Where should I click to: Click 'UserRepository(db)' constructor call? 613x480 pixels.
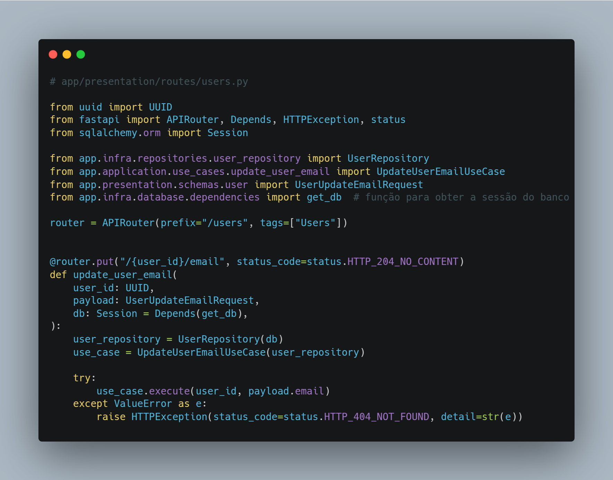tap(231, 339)
